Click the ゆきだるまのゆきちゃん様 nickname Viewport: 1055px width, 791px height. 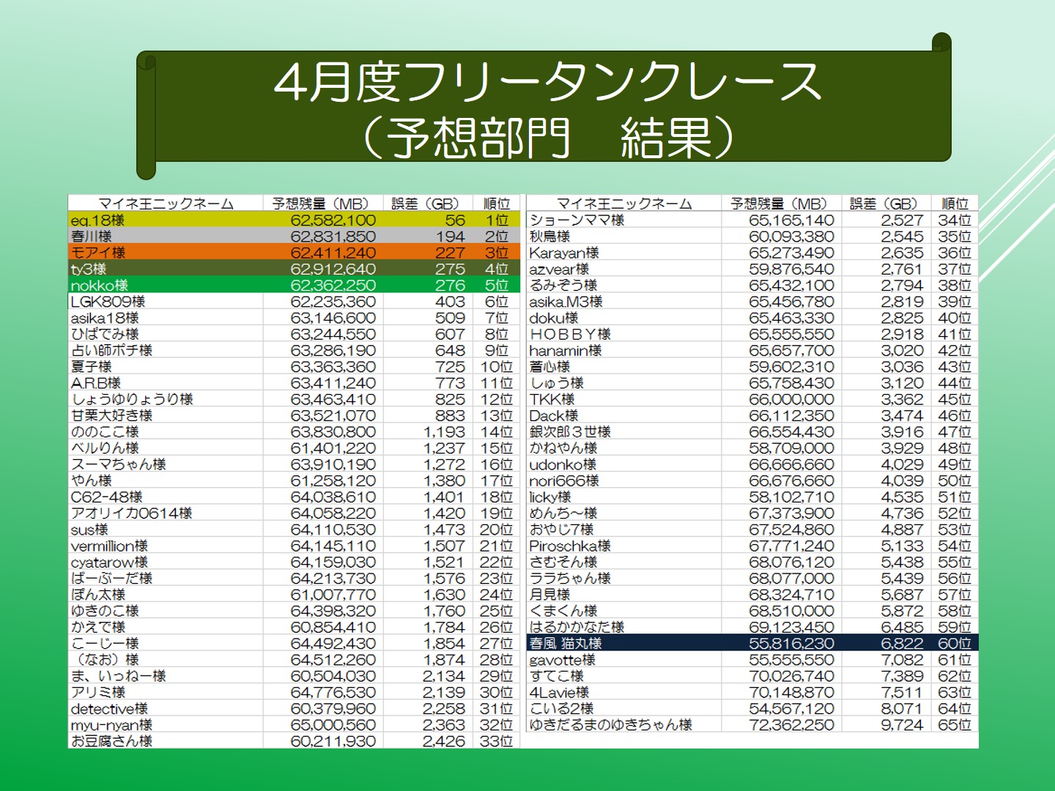pos(610,725)
